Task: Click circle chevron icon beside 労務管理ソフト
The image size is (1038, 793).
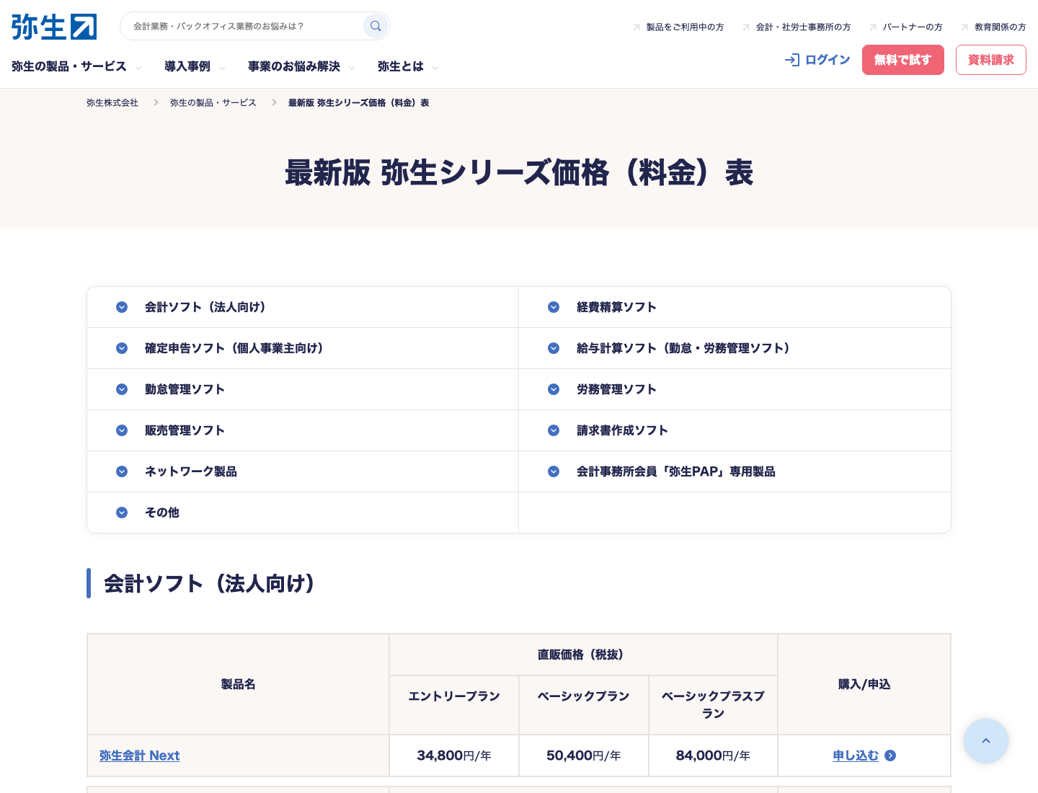Action: coord(554,389)
